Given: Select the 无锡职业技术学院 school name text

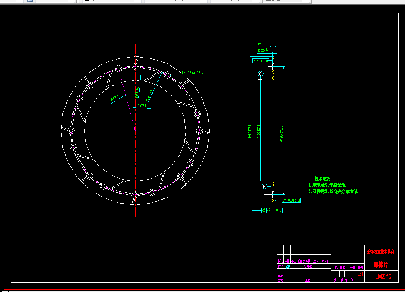Looking at the screenshot, I should (380, 252).
